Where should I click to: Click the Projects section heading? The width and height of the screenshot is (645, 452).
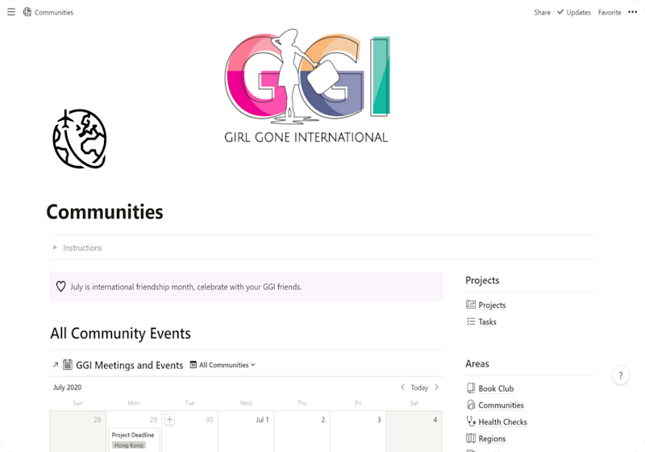(482, 280)
